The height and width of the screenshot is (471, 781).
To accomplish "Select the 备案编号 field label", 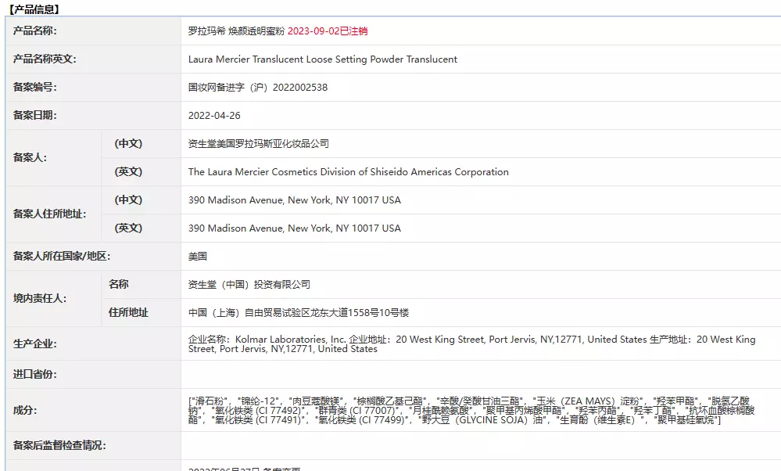I will [35, 87].
